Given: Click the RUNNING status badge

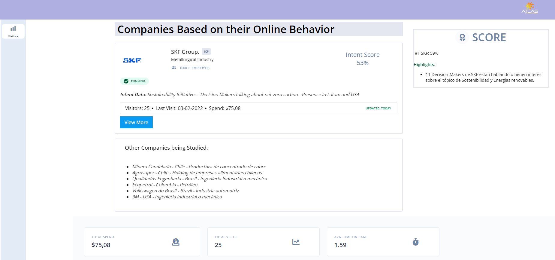Looking at the screenshot, I should coord(134,81).
